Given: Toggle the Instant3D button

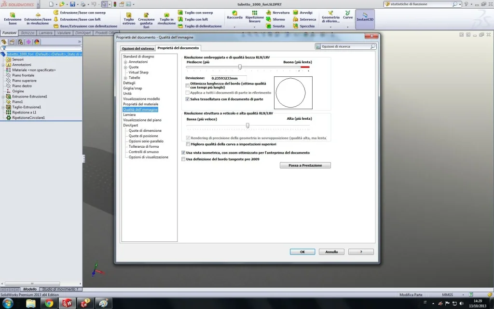Looking at the screenshot, I should point(365,19).
